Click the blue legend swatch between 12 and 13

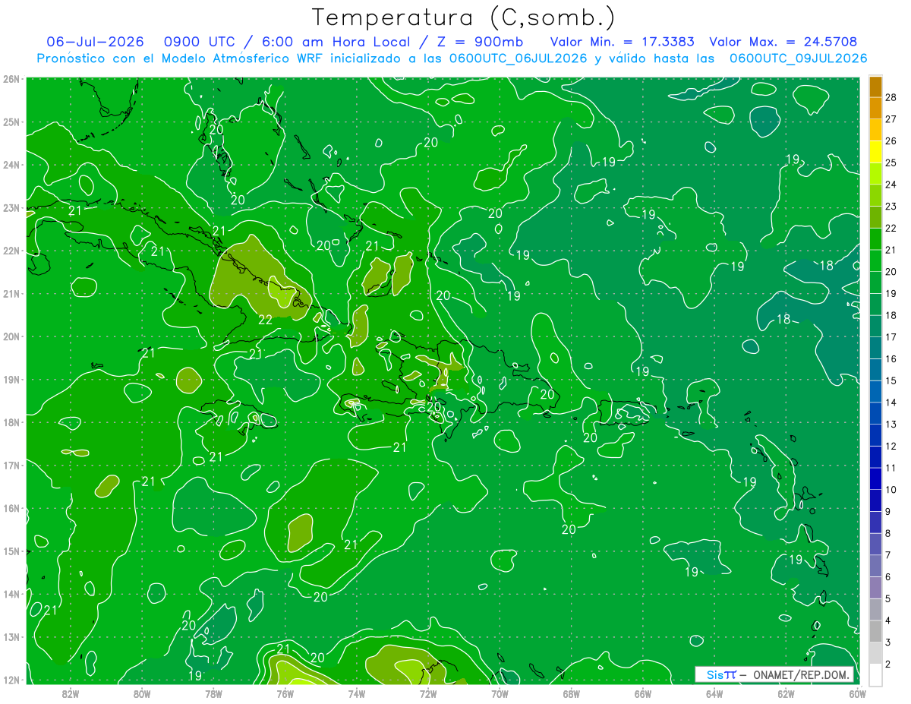[875, 436]
